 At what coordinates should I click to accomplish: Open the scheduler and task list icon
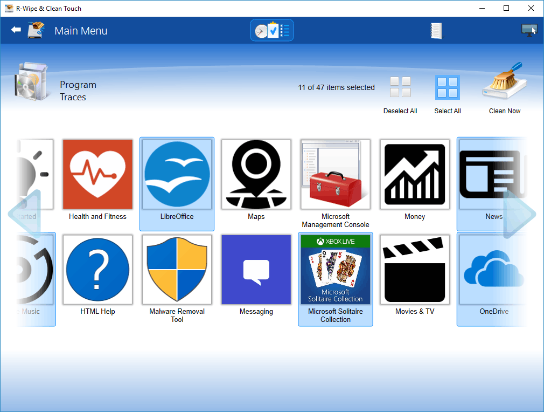click(x=272, y=30)
